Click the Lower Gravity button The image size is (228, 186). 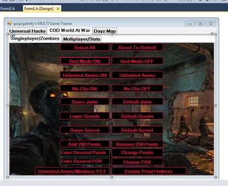85,116
